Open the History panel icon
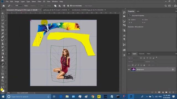Image resolution: width=177 pixels, height=99 pixels. [124, 12]
